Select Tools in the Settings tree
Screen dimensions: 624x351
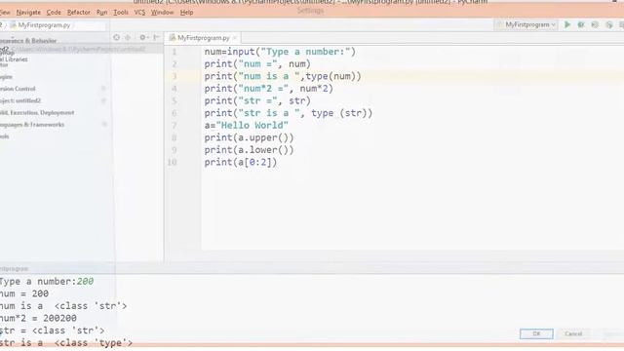click(4, 136)
